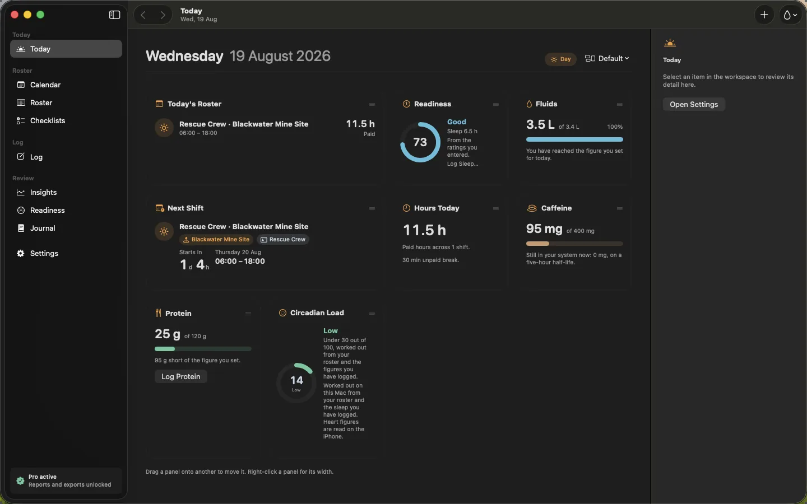
Task: Click the Next Shift panel handle icon
Action: pos(372,209)
